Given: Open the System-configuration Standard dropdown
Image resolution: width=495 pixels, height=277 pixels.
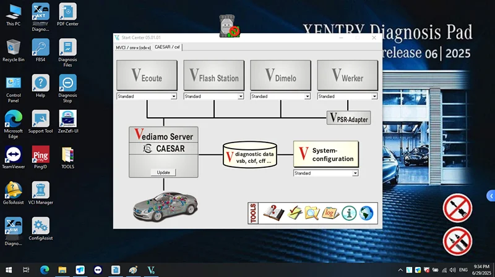Looking at the screenshot, I should tap(355, 173).
